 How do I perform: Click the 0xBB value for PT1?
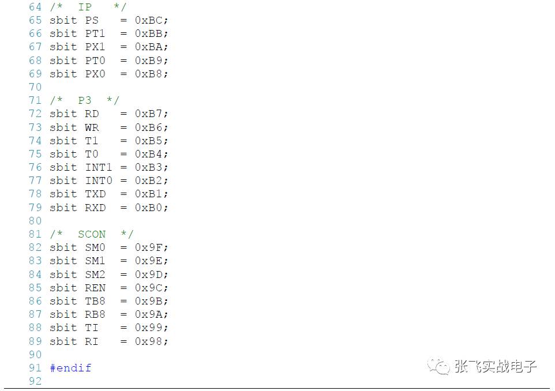tap(151, 33)
